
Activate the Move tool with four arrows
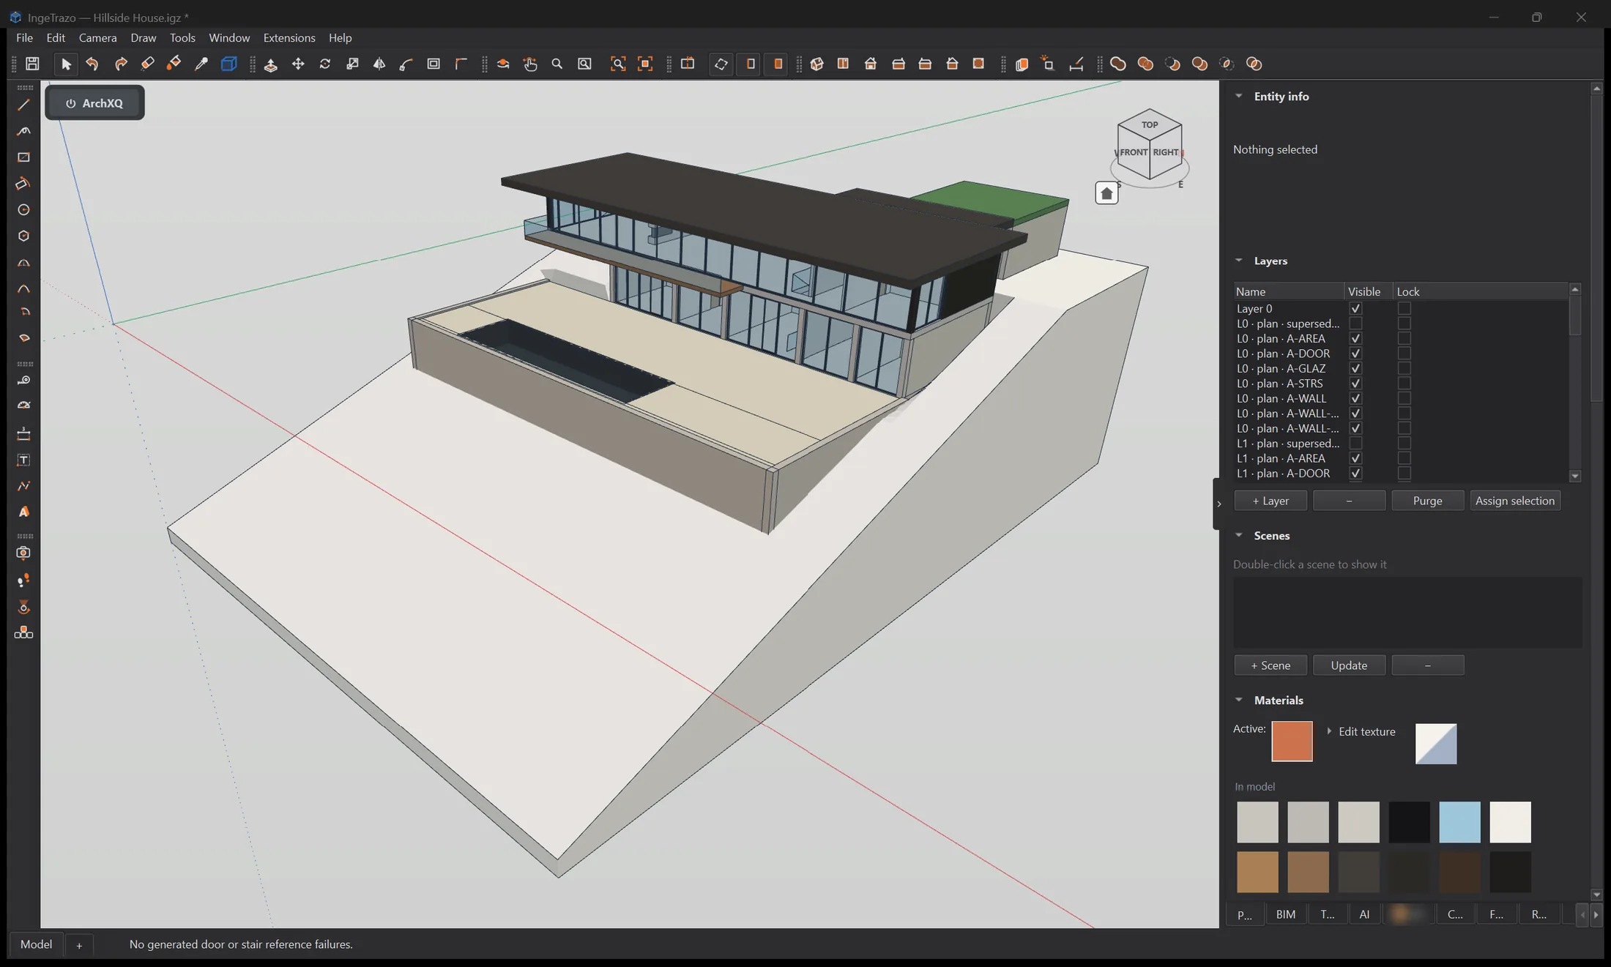(298, 64)
